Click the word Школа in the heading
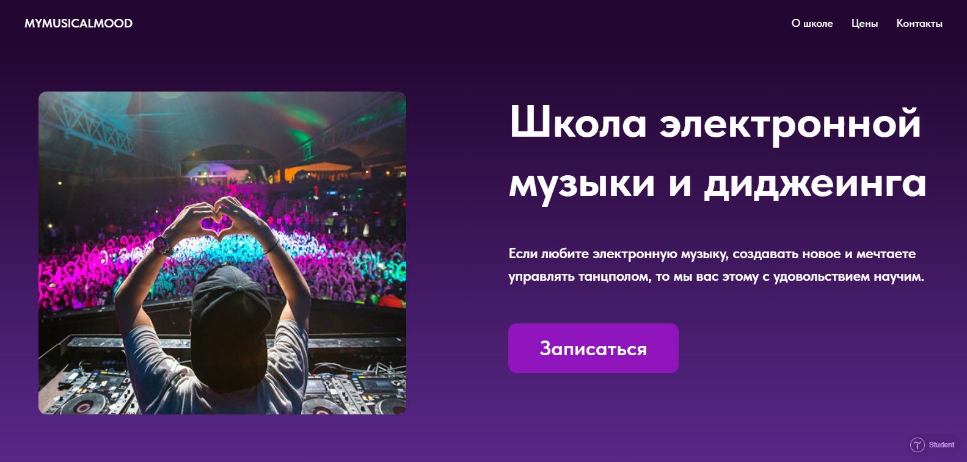Viewport: 967px width, 462px height. coord(578,122)
